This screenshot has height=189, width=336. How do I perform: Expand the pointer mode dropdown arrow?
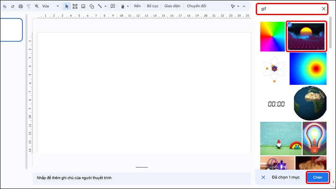(238, 6)
